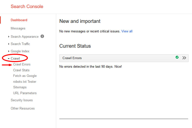The height and width of the screenshot is (128, 192).
Task: Click the View all link
Action: click(x=127, y=31)
